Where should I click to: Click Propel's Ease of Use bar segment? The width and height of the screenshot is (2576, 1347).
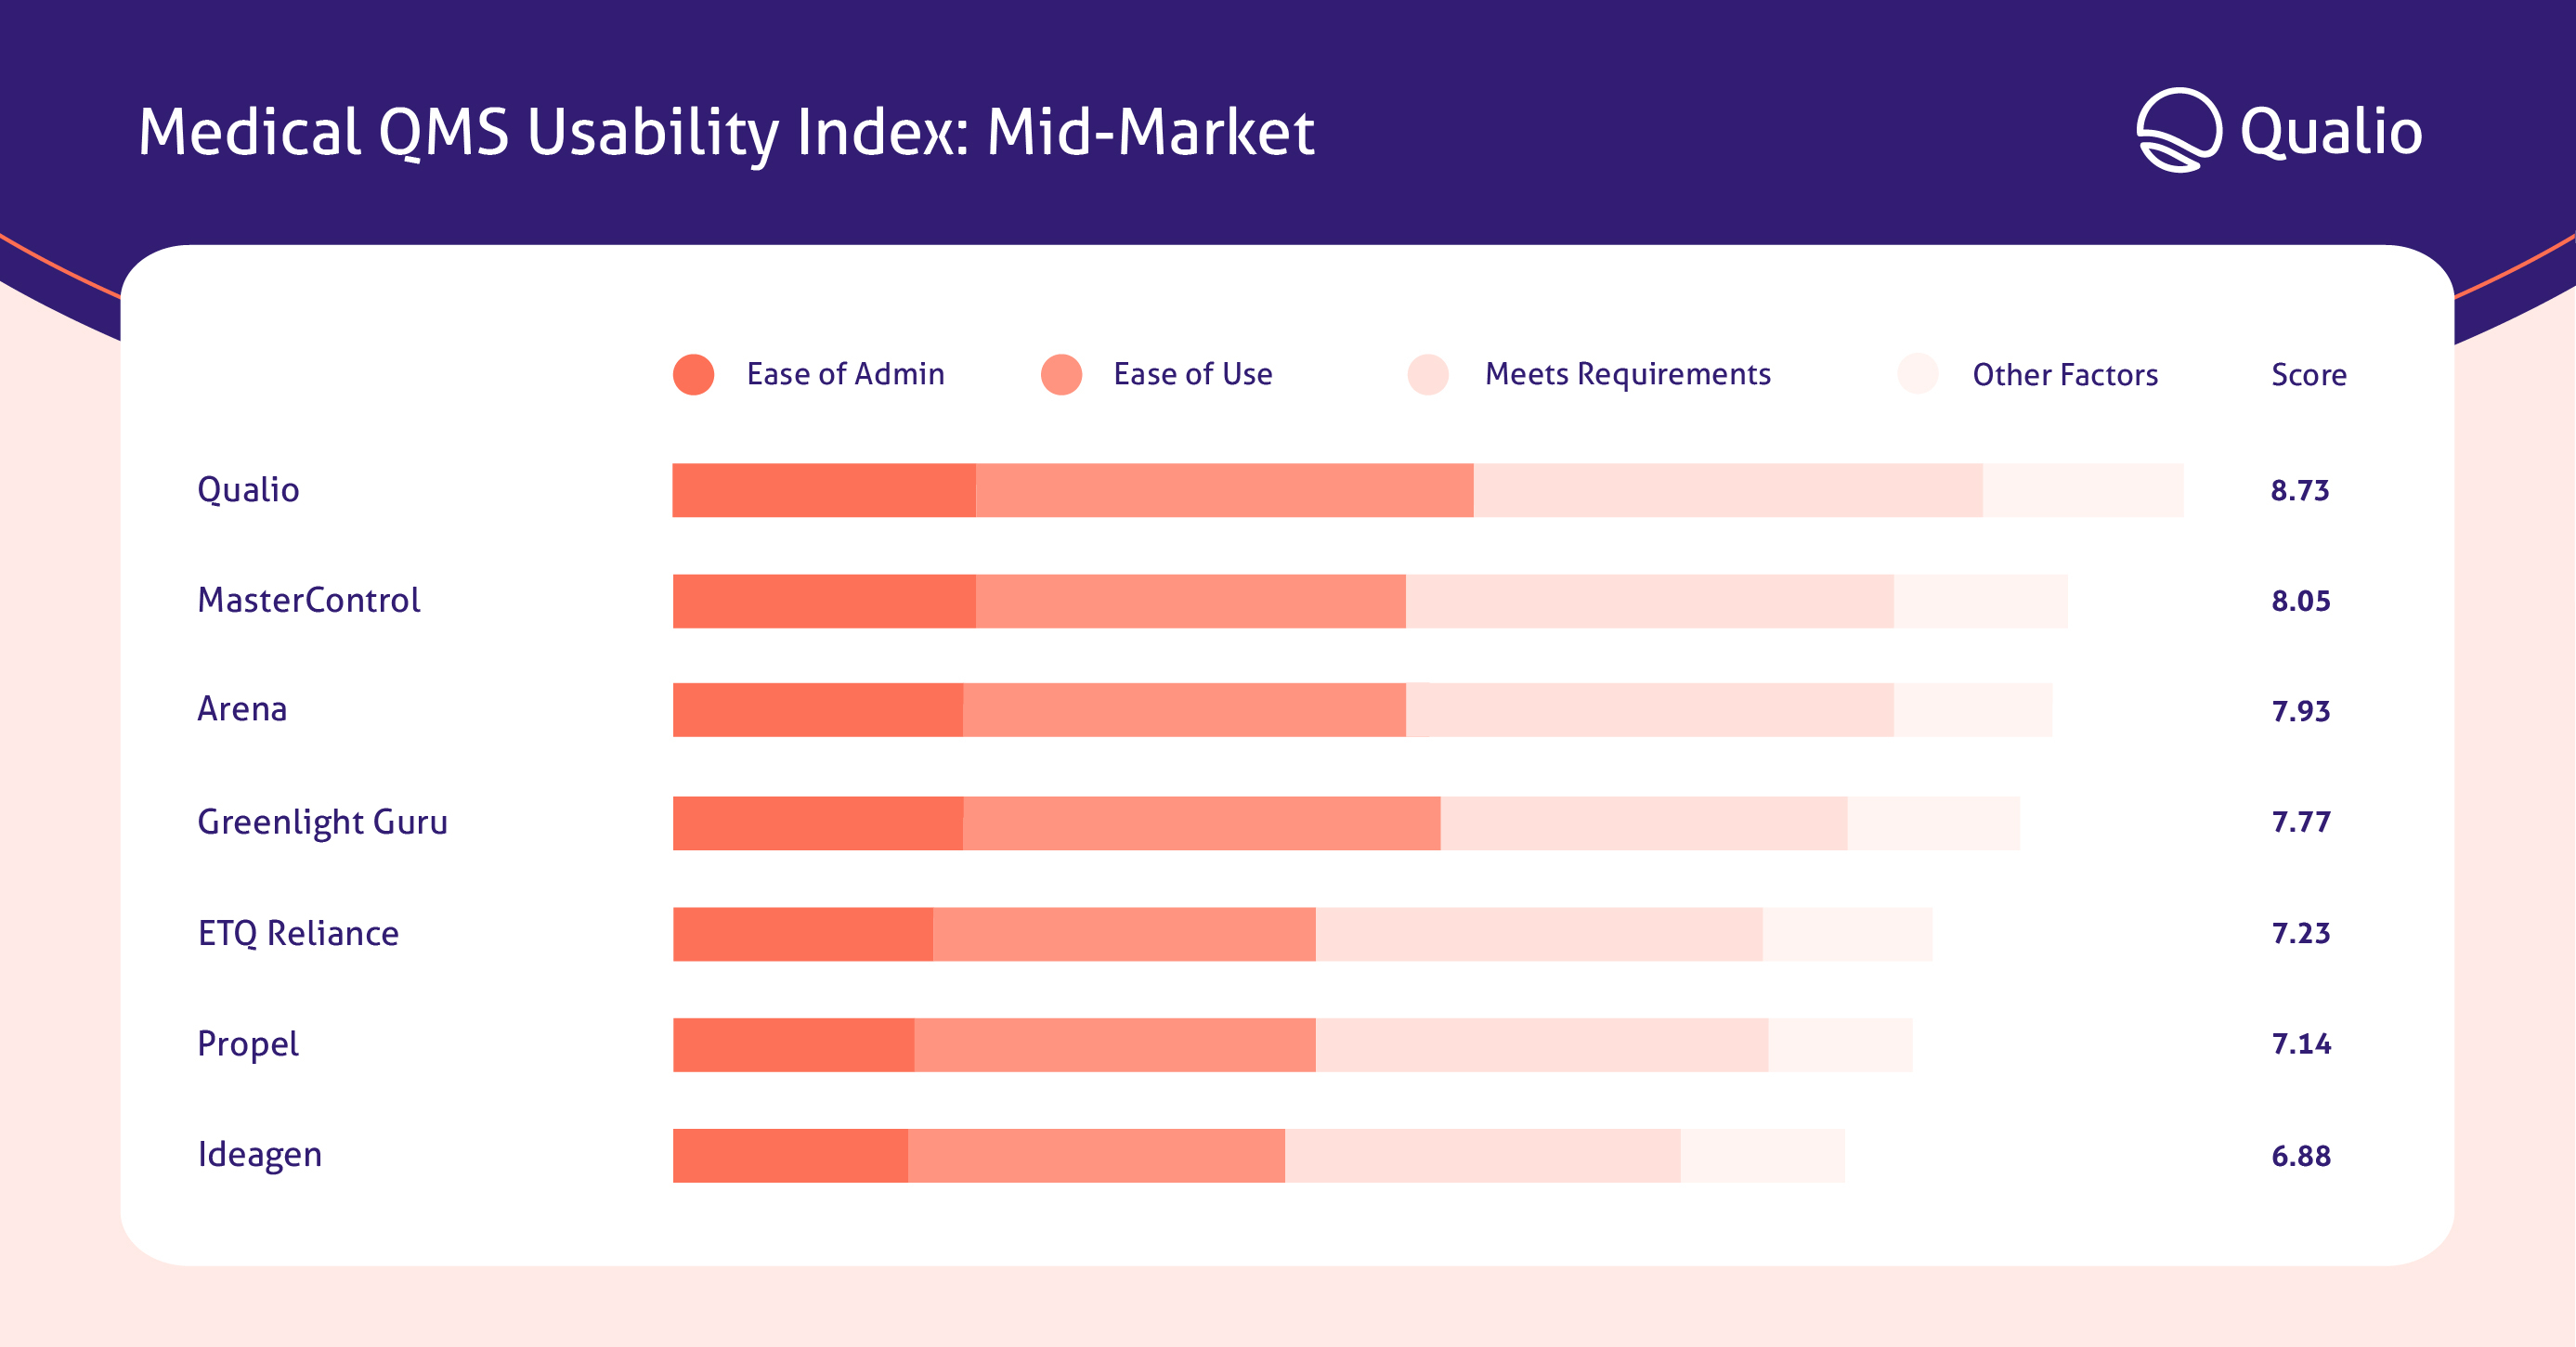[1114, 1045]
